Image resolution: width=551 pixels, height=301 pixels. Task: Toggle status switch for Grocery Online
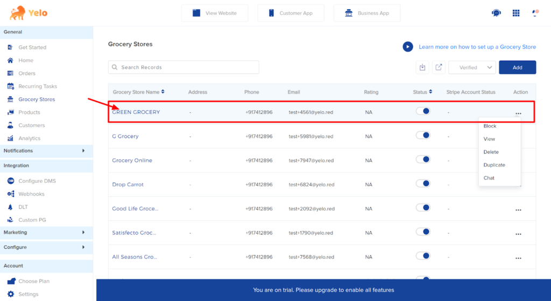(x=423, y=160)
